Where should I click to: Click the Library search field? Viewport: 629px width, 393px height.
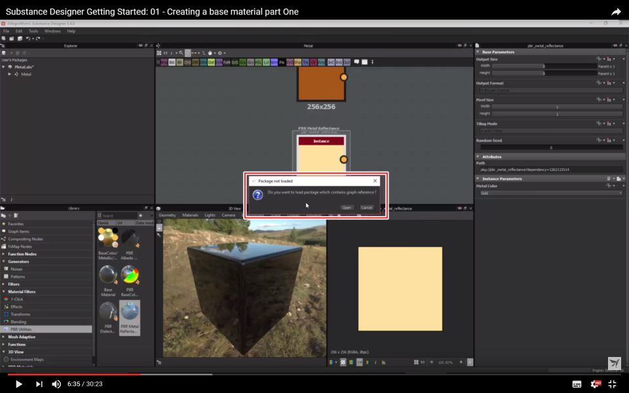(x=119, y=215)
